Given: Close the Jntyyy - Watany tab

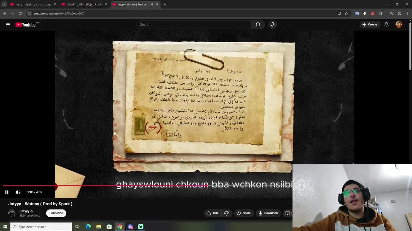Looking at the screenshot, I should click(x=157, y=4).
